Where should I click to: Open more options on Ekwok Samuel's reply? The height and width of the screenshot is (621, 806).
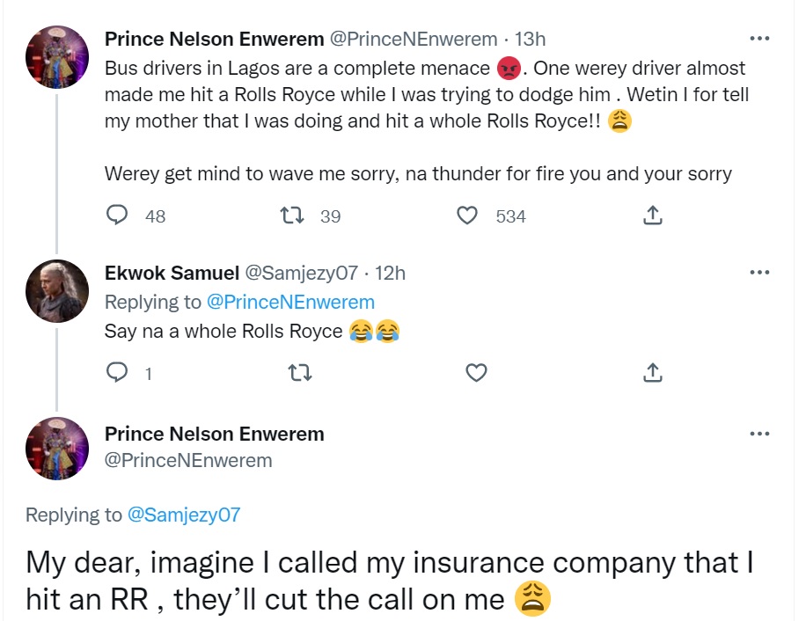[x=759, y=273]
